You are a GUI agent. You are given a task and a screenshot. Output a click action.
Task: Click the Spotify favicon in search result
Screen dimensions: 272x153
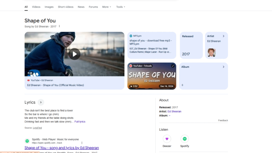click(27, 141)
